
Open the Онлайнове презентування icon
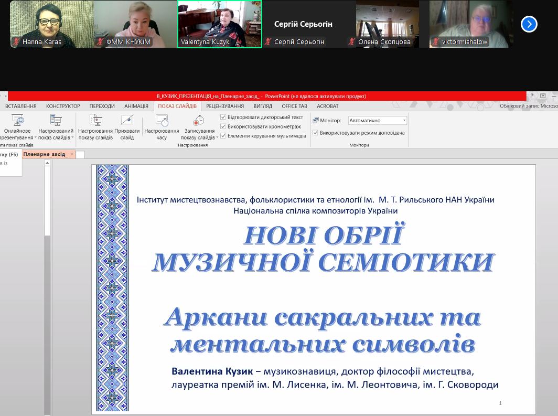pyautogui.click(x=17, y=120)
